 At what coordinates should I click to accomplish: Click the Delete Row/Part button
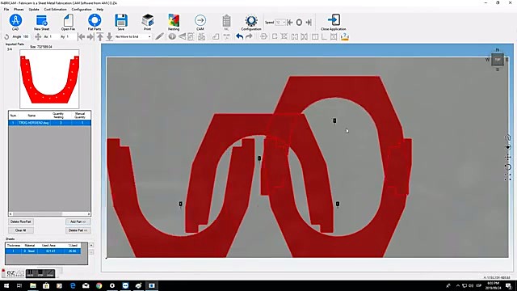pyautogui.click(x=21, y=221)
